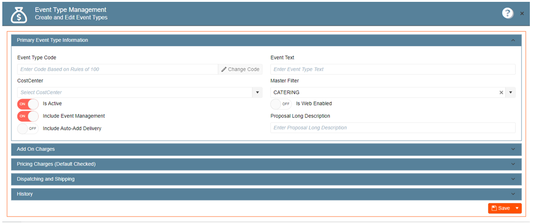Screen dimensions: 534x224
Task: Toggle the Is Active switch off
Action: [28, 104]
